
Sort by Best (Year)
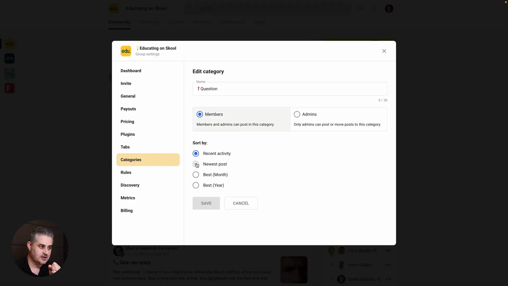tap(196, 185)
